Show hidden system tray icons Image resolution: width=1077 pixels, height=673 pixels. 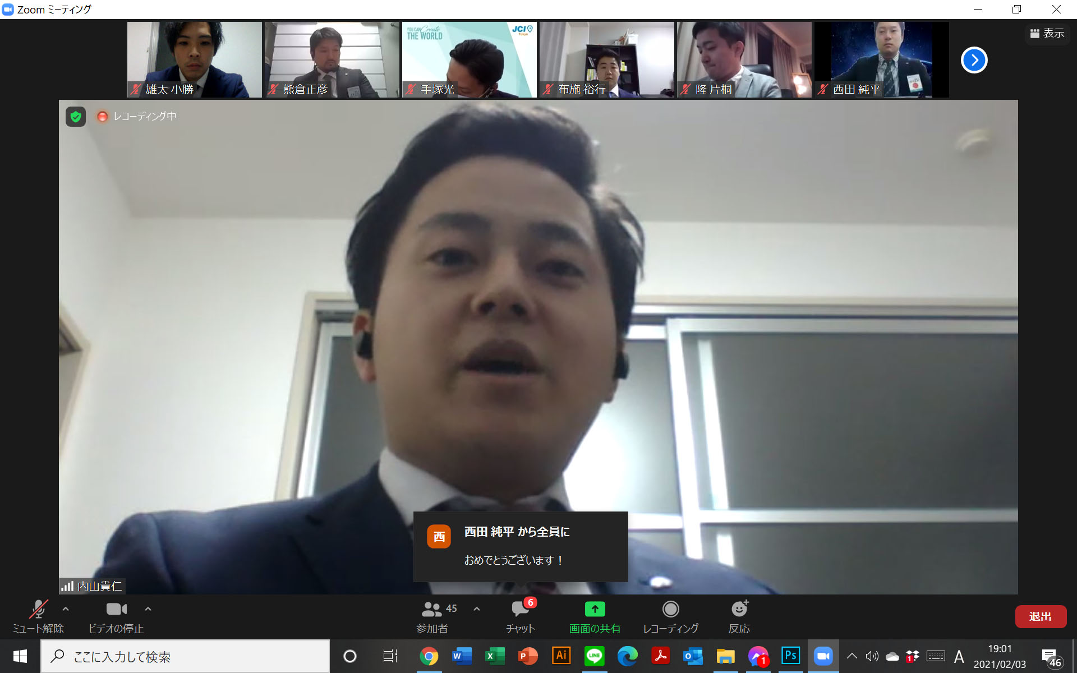coord(852,656)
